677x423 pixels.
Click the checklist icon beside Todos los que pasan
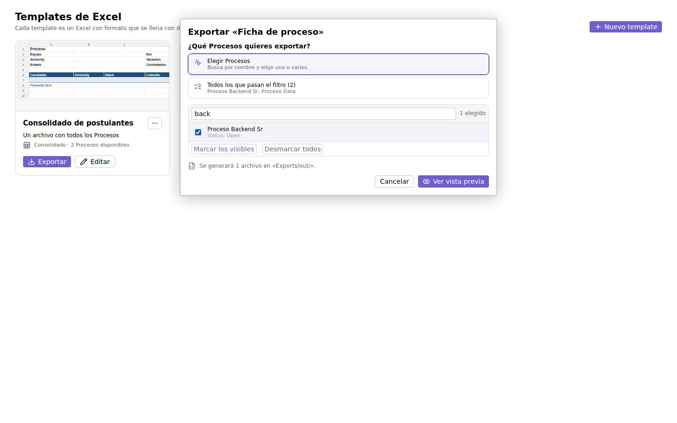(x=198, y=86)
